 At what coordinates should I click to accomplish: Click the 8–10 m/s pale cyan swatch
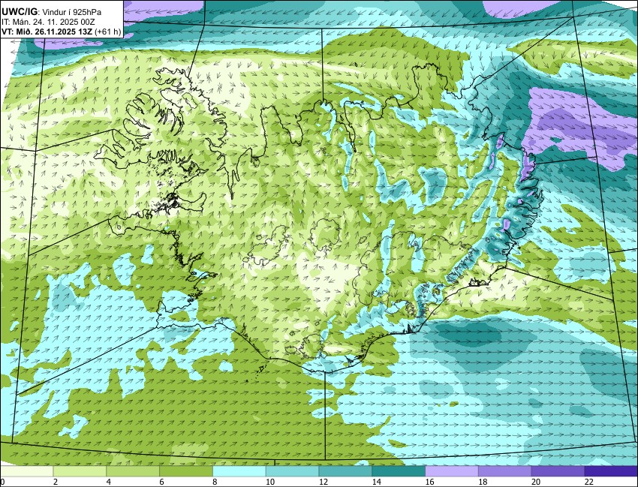(x=239, y=471)
